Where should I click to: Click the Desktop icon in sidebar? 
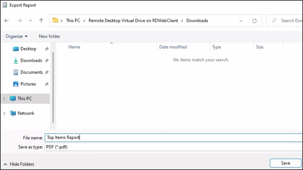click(16, 49)
